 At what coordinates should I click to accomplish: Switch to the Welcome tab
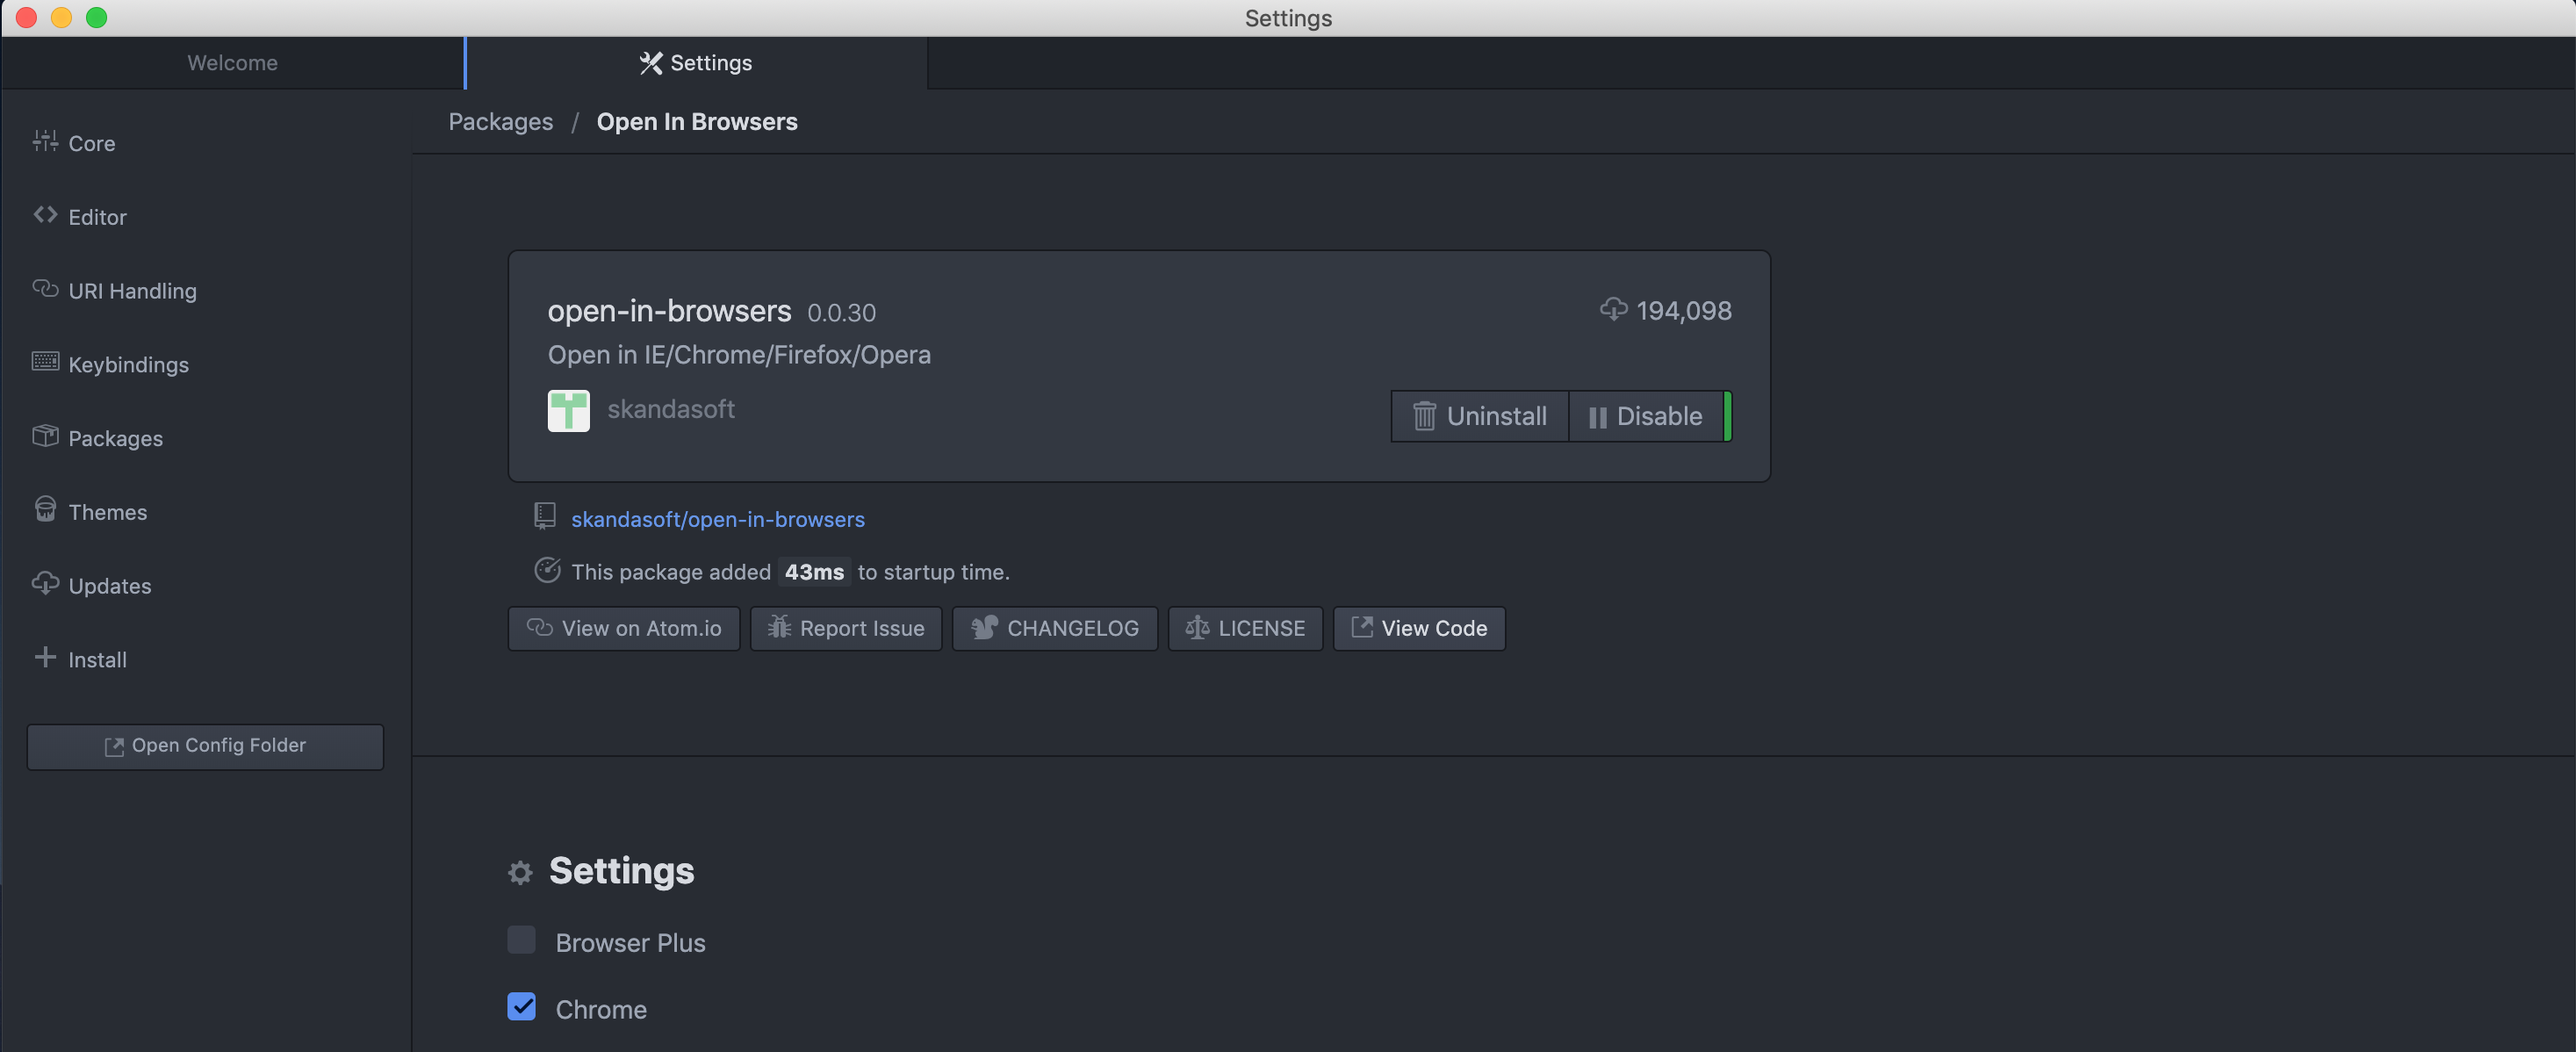click(232, 63)
